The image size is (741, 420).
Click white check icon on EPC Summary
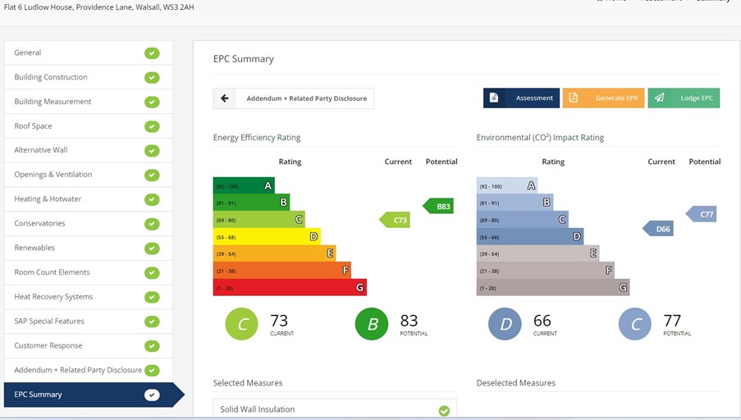tap(152, 395)
